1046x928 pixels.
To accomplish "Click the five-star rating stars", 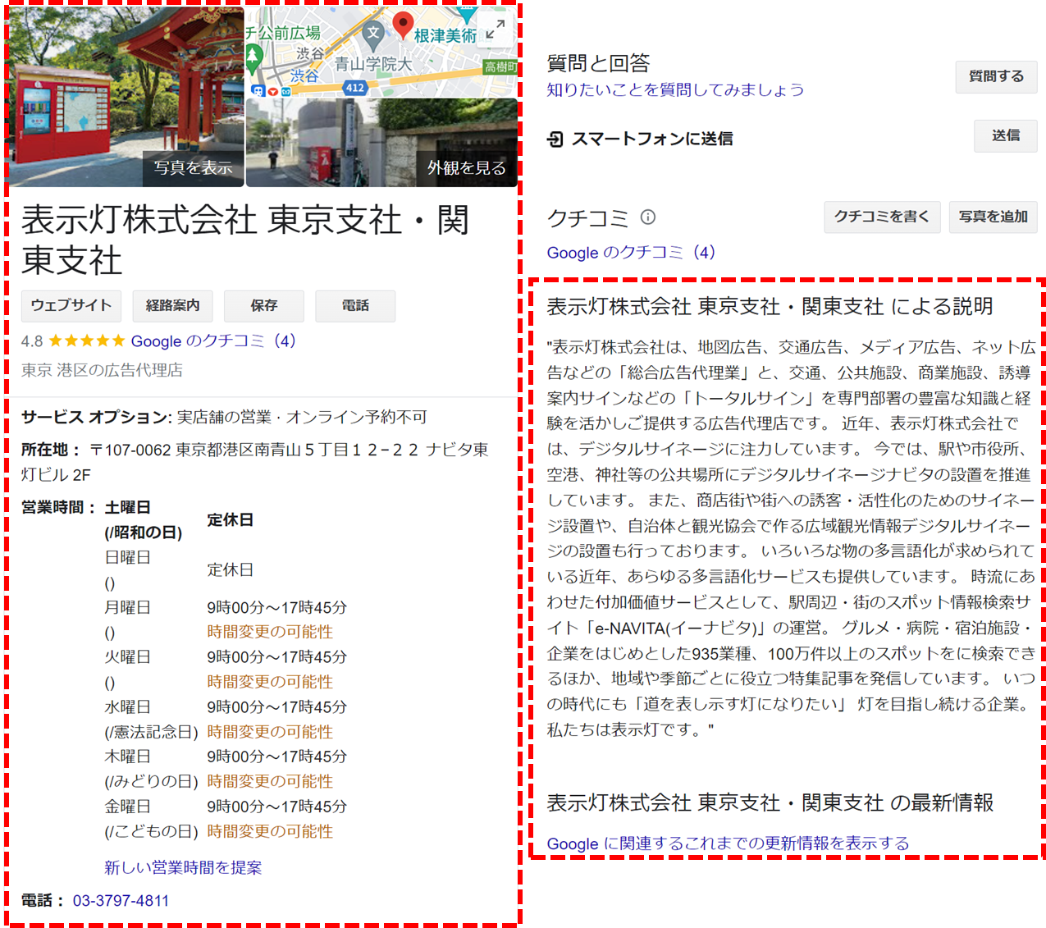I will [x=86, y=341].
